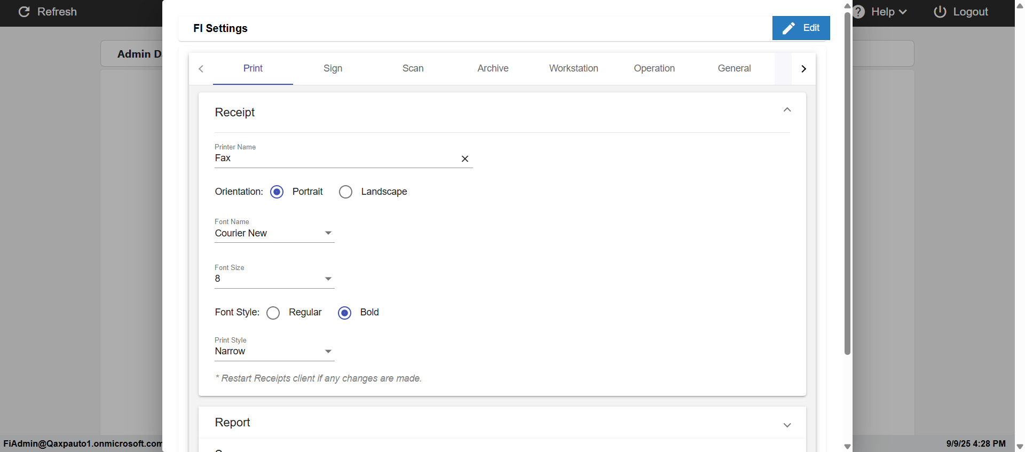Click the Printer Name input field

tap(334, 158)
